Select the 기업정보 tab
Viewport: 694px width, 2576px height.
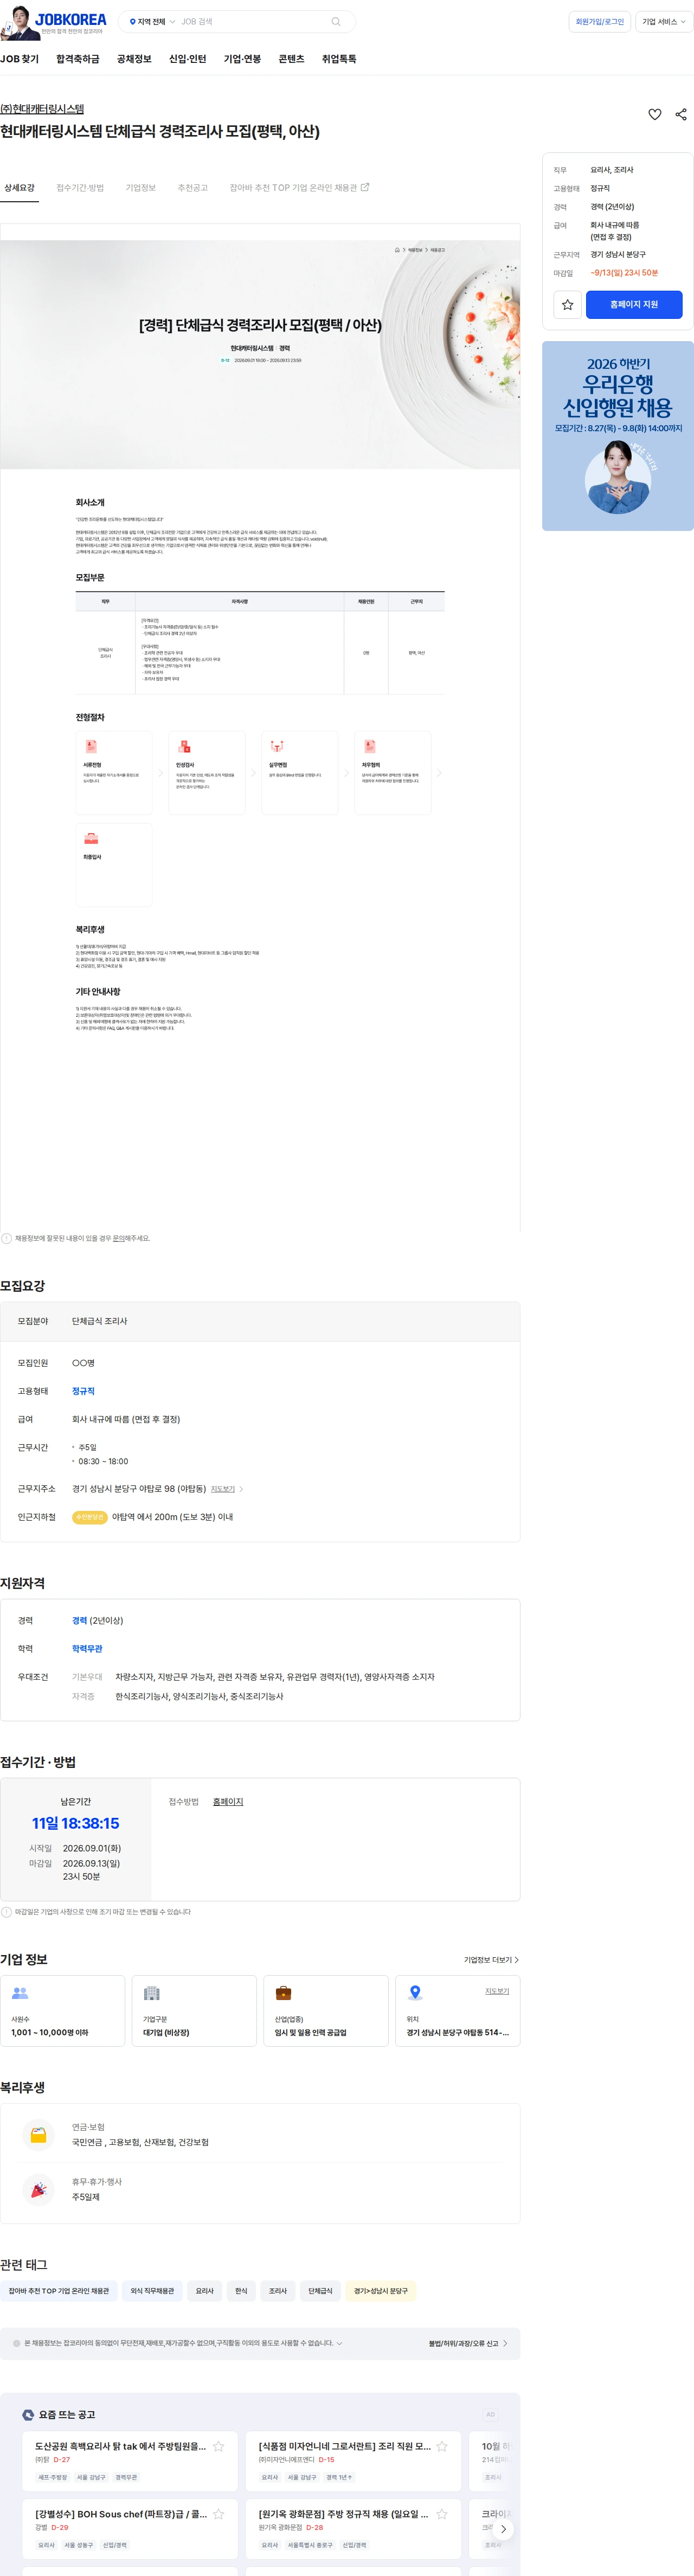(141, 188)
